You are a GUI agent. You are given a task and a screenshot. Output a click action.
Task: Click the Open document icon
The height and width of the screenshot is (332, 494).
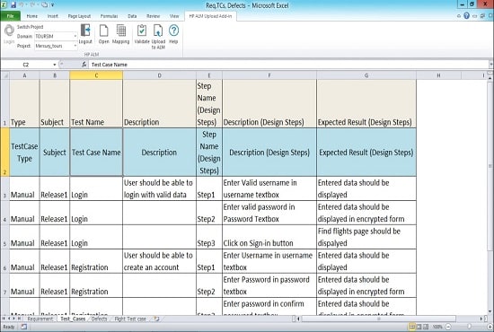coord(103,31)
